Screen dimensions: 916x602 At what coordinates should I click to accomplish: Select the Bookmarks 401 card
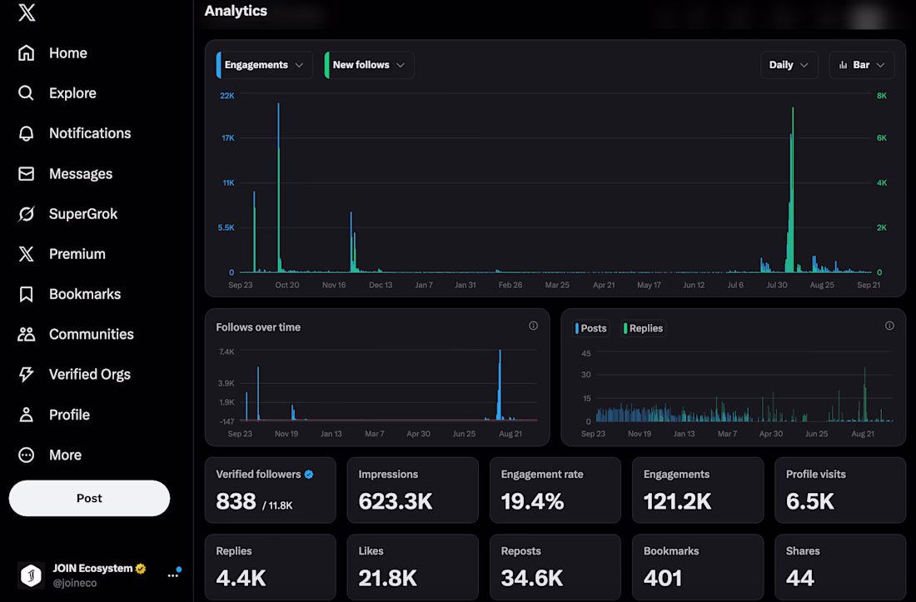tap(698, 567)
